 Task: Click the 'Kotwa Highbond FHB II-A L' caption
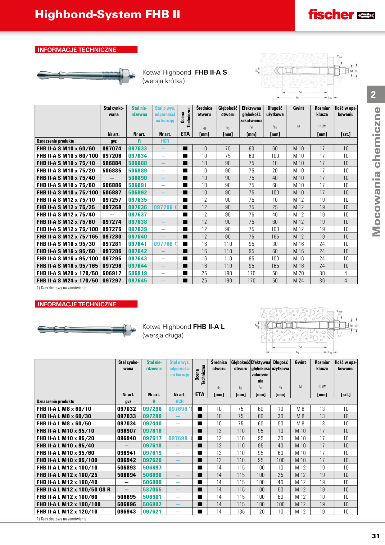tap(183, 327)
